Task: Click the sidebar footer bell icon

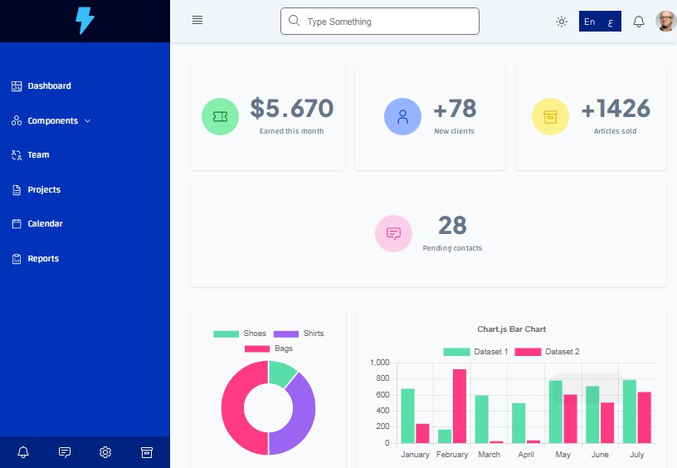Action: coord(23,452)
